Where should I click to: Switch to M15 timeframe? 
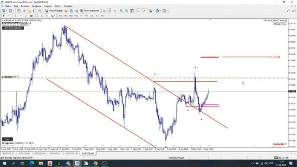71,16
